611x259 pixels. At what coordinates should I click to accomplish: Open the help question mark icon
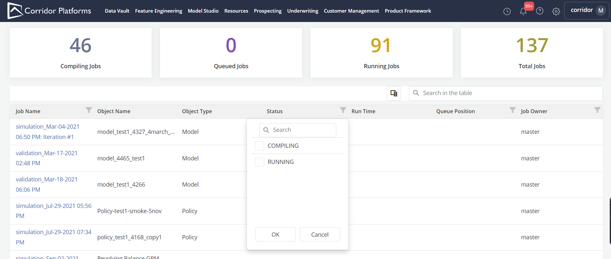[540, 11]
